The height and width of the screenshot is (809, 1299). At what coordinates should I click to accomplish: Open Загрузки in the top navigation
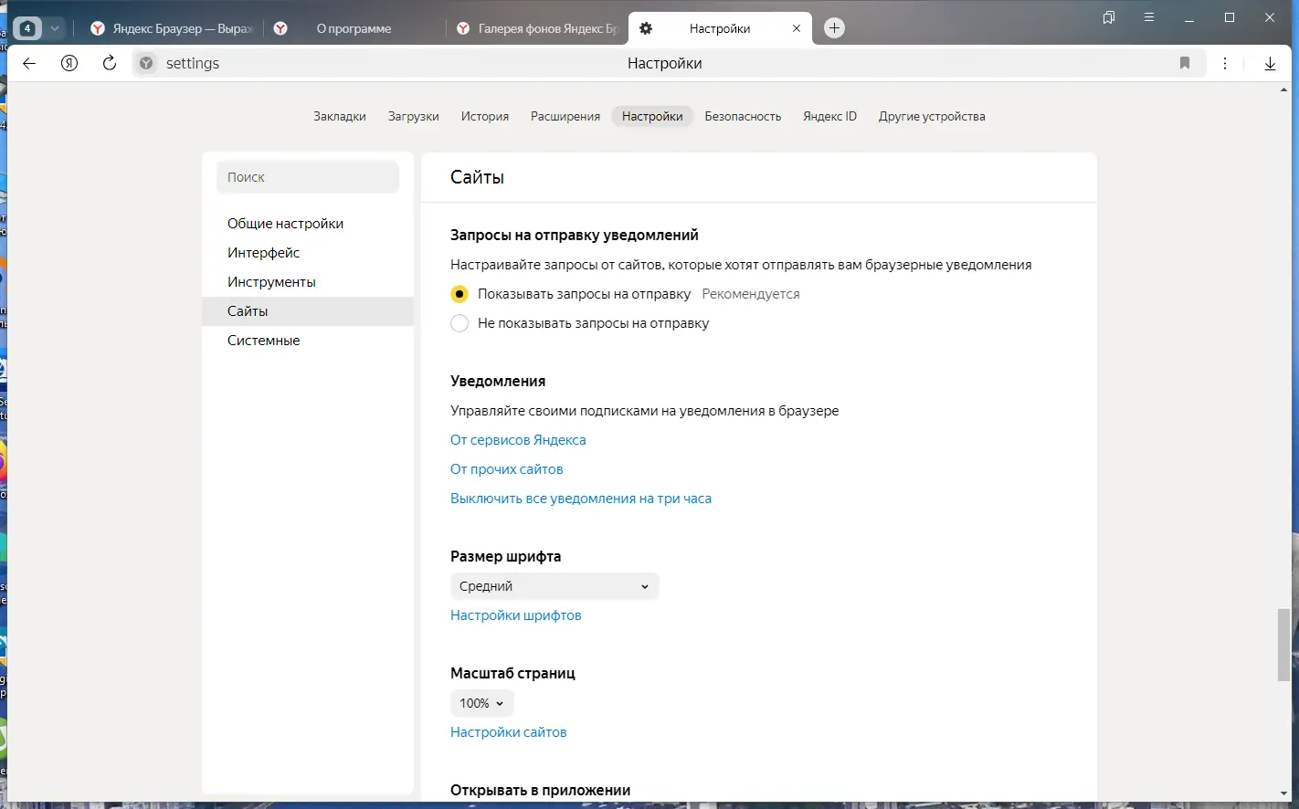click(414, 116)
